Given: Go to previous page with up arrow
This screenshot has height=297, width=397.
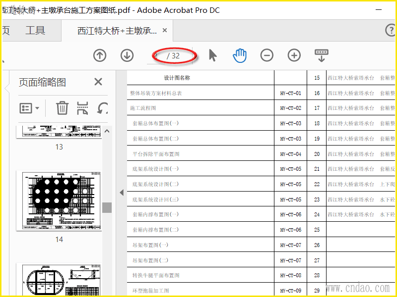Looking at the screenshot, I should click(x=100, y=55).
